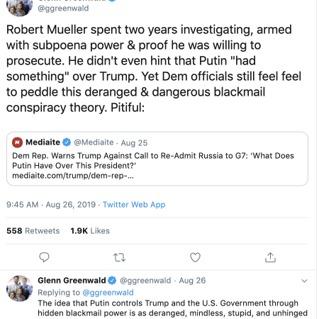Retweet using the retweet arrows icon
Image resolution: width=319 pixels, height=319 pixels.
(119, 257)
